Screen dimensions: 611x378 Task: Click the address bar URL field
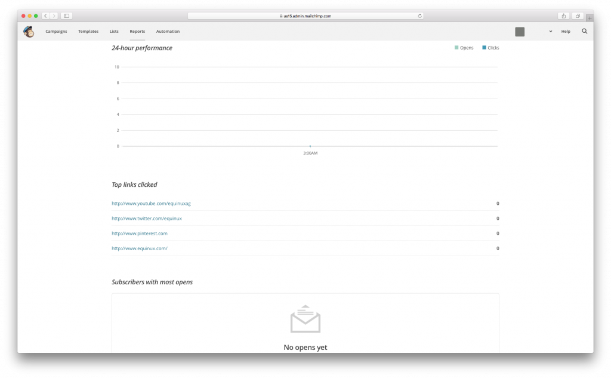(x=305, y=16)
